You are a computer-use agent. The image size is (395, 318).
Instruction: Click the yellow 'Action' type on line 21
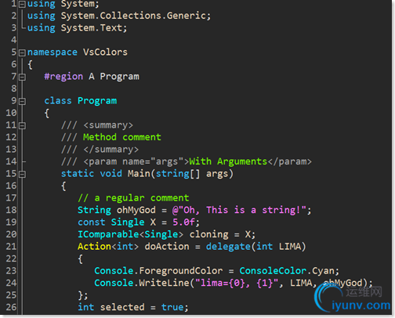point(94,247)
